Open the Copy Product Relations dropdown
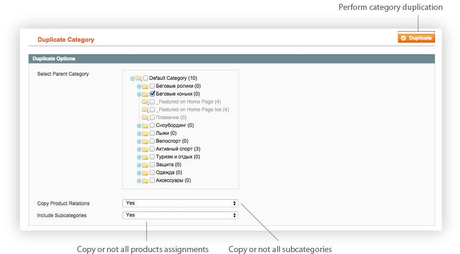Viewport: 460px width, 254px height. pos(180,203)
